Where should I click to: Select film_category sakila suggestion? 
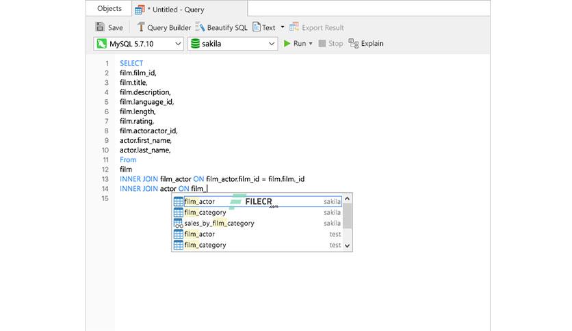point(257,212)
